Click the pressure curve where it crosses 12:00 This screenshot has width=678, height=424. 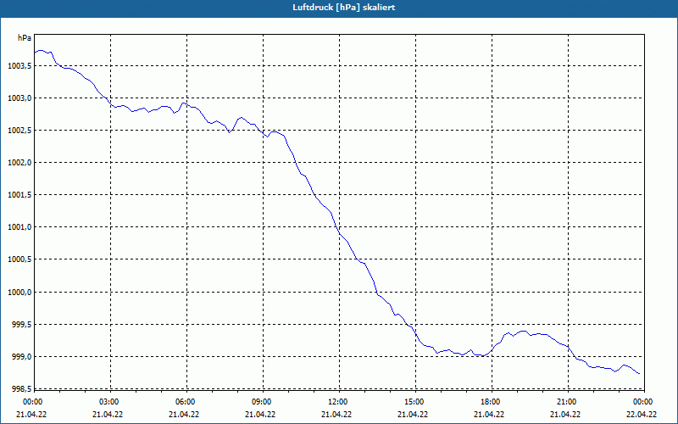coord(340,234)
